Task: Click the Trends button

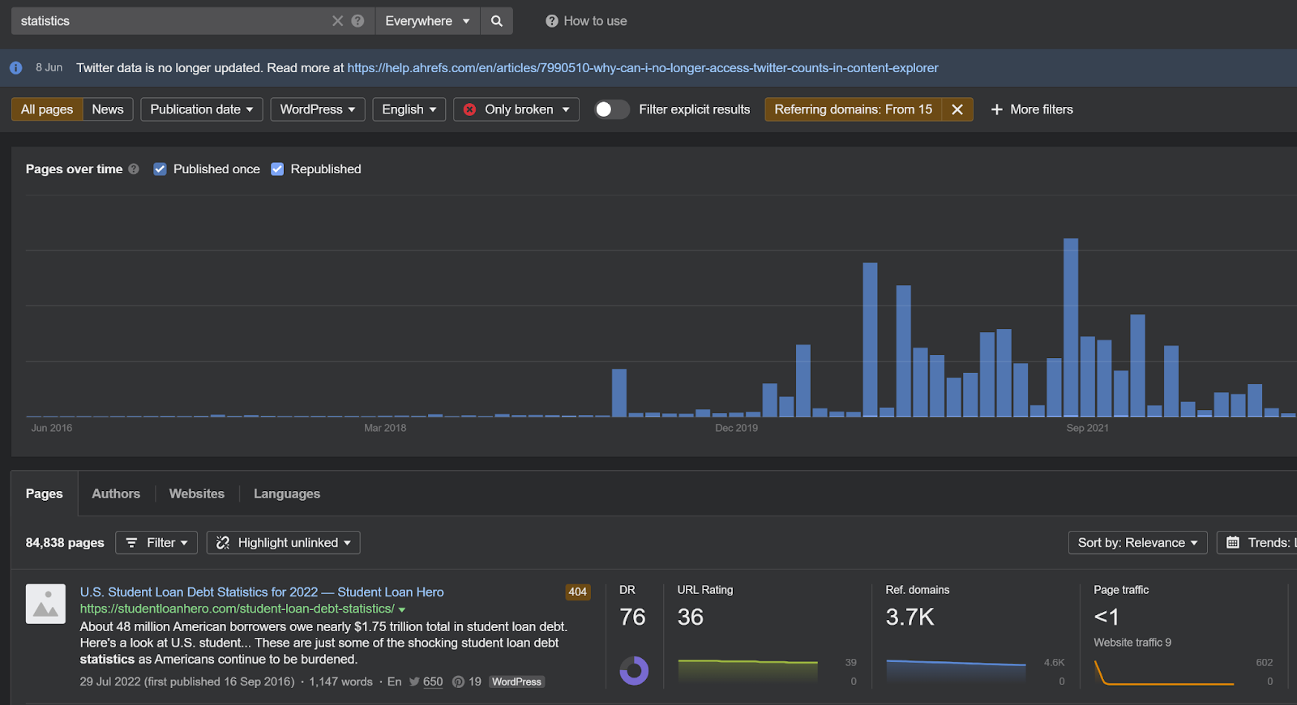Action: point(1257,543)
